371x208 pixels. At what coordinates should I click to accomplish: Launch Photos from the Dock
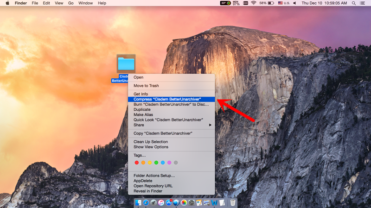coord(184,202)
